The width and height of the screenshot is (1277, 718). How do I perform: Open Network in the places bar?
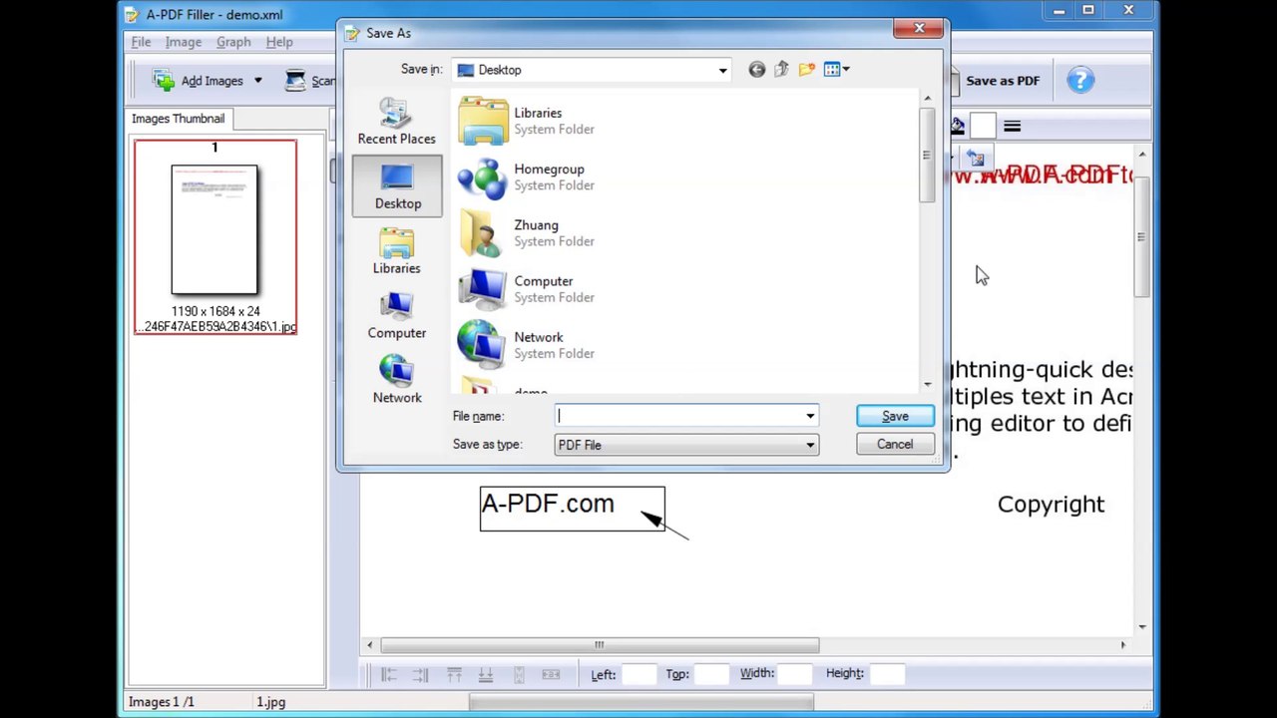[x=396, y=381]
